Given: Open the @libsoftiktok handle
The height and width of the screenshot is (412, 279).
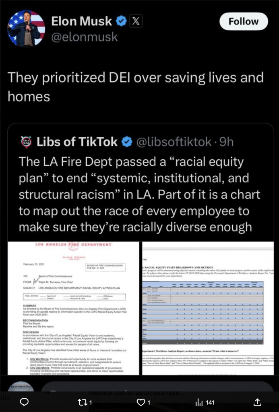Looking at the screenshot, I should 174,142.
